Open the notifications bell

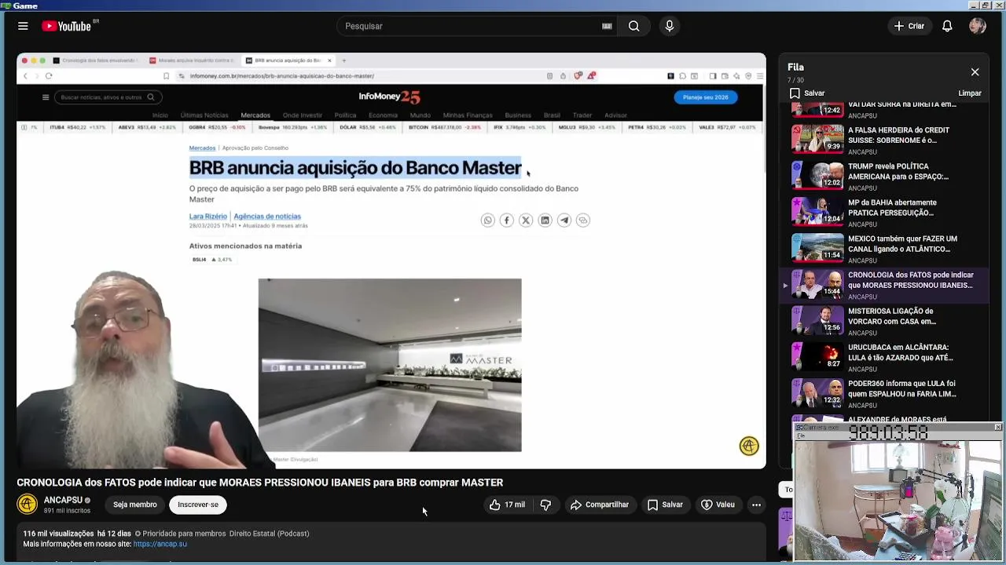947,26
